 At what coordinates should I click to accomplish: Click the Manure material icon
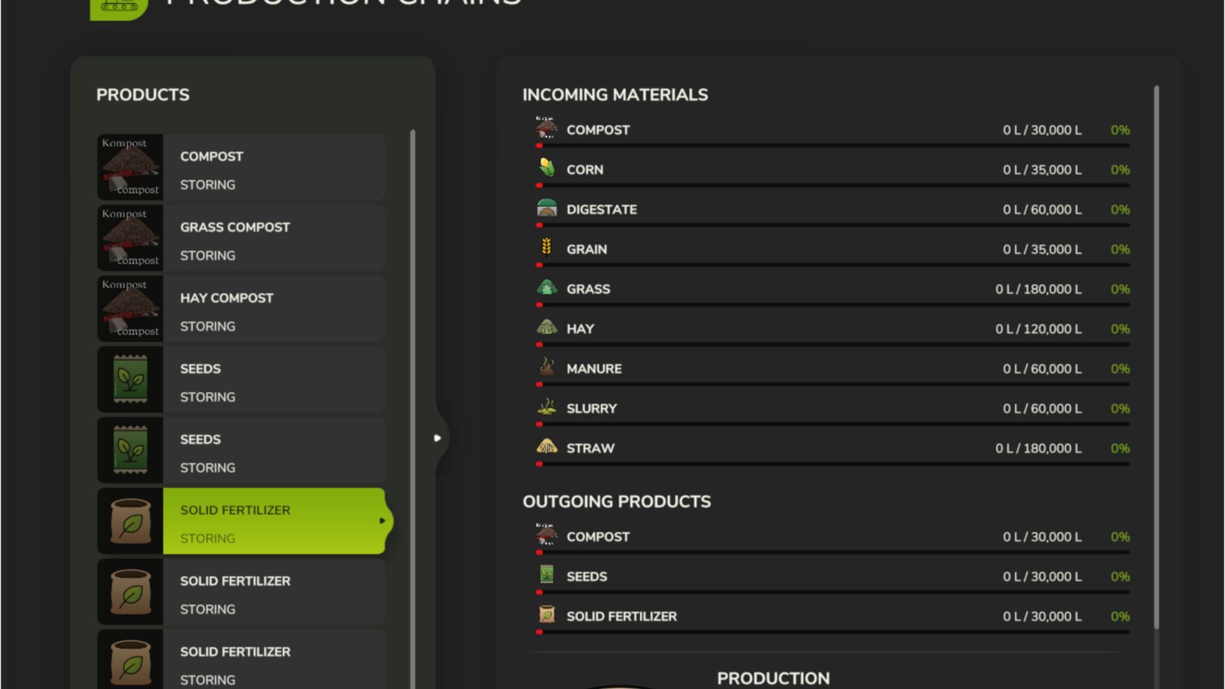tap(547, 367)
